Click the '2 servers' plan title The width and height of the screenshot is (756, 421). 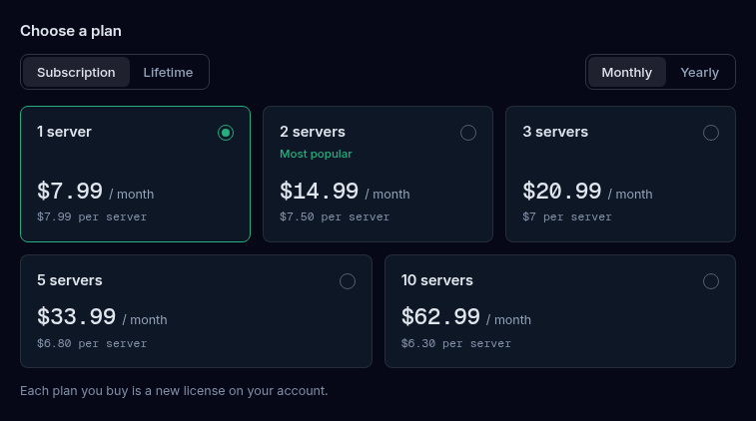tap(313, 132)
